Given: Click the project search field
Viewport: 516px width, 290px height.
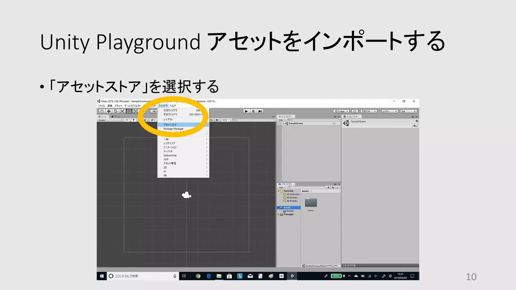Looking at the screenshot, I should 306,188.
